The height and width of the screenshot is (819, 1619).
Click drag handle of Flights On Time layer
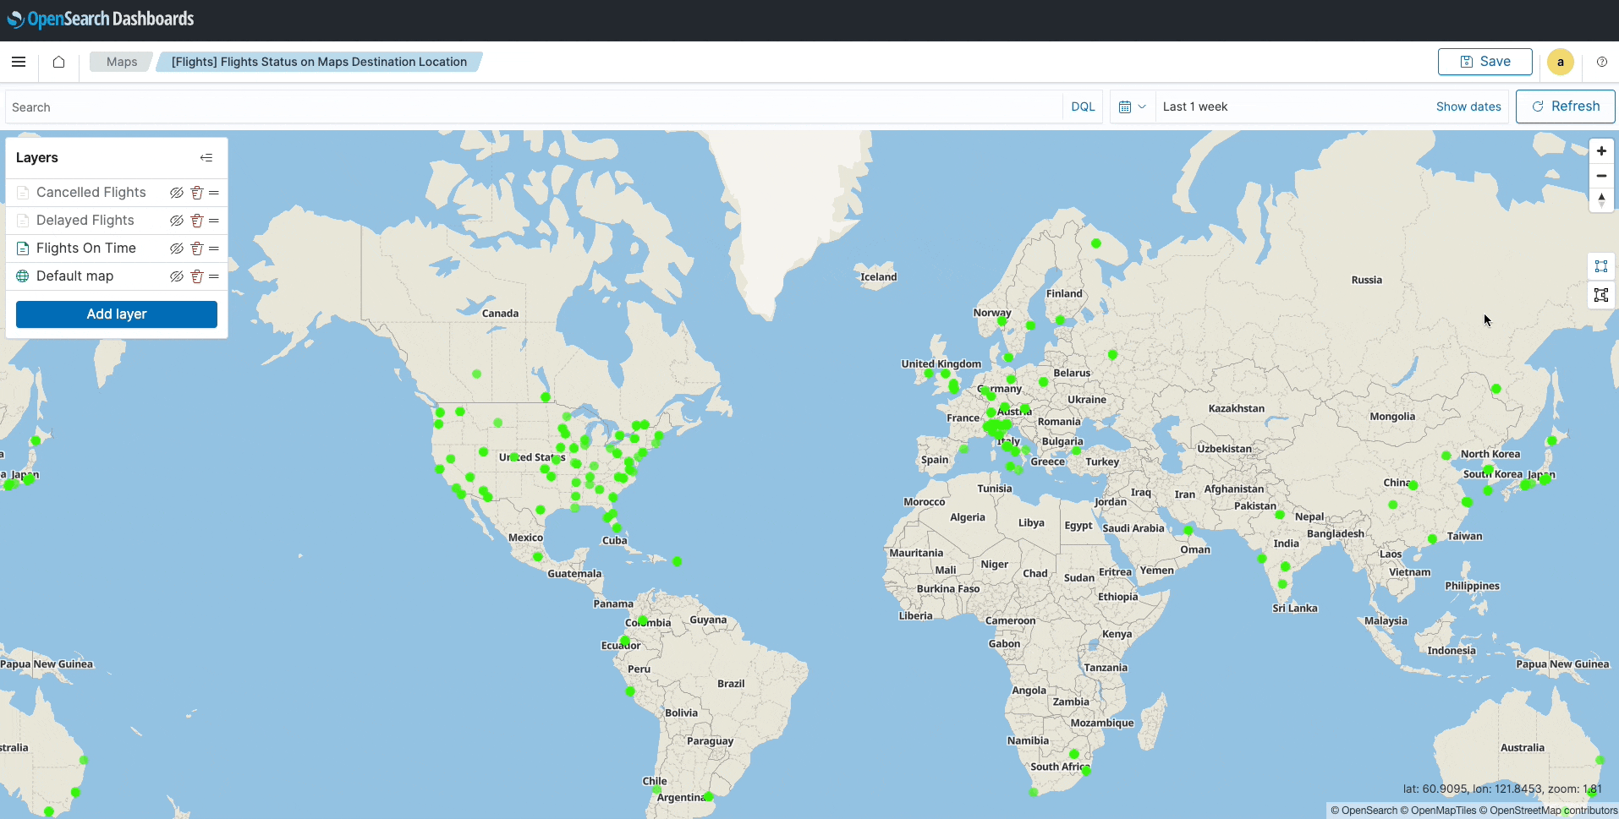tap(214, 248)
